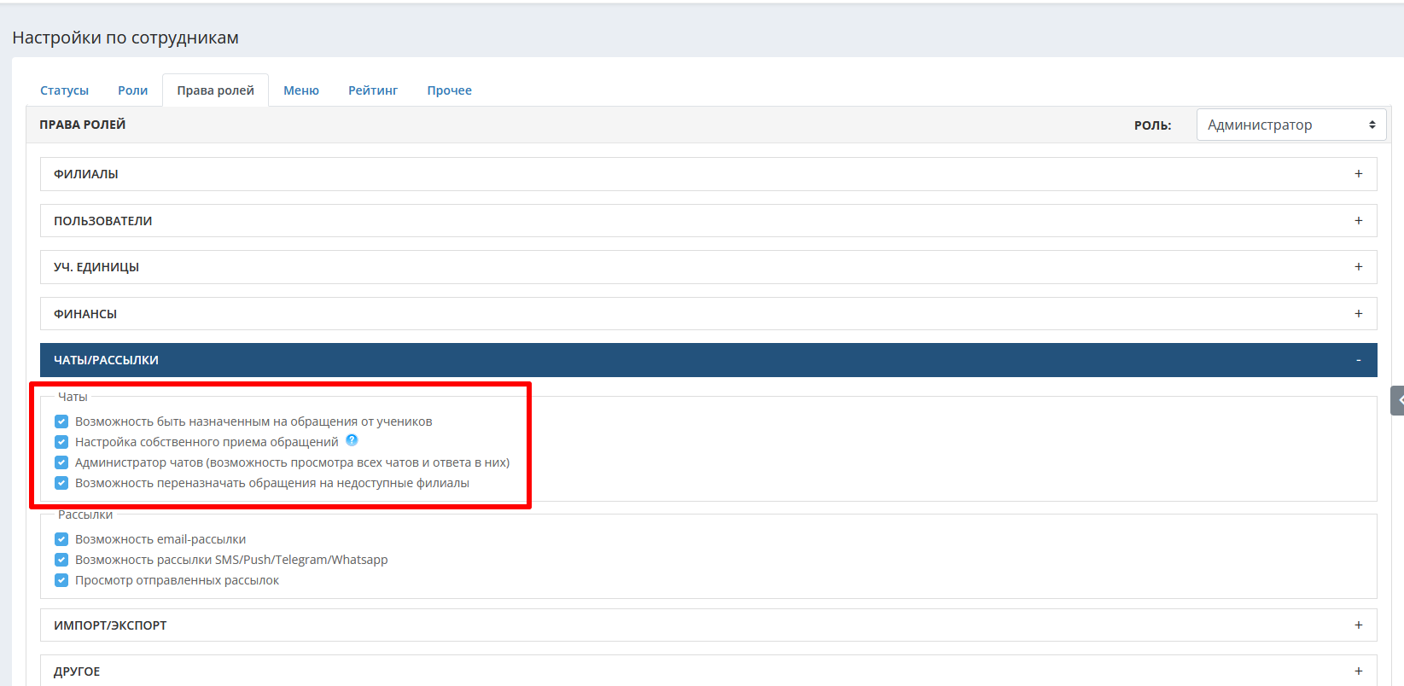
Task: Uncheck рассылки SMS/Push/Telegram/Whatsapp option
Action: (61, 560)
